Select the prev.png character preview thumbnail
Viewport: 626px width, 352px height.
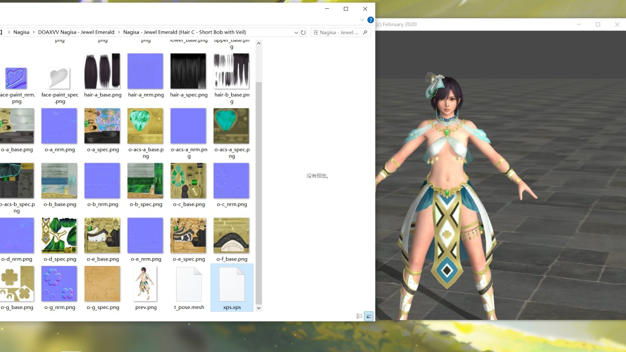pyautogui.click(x=145, y=284)
